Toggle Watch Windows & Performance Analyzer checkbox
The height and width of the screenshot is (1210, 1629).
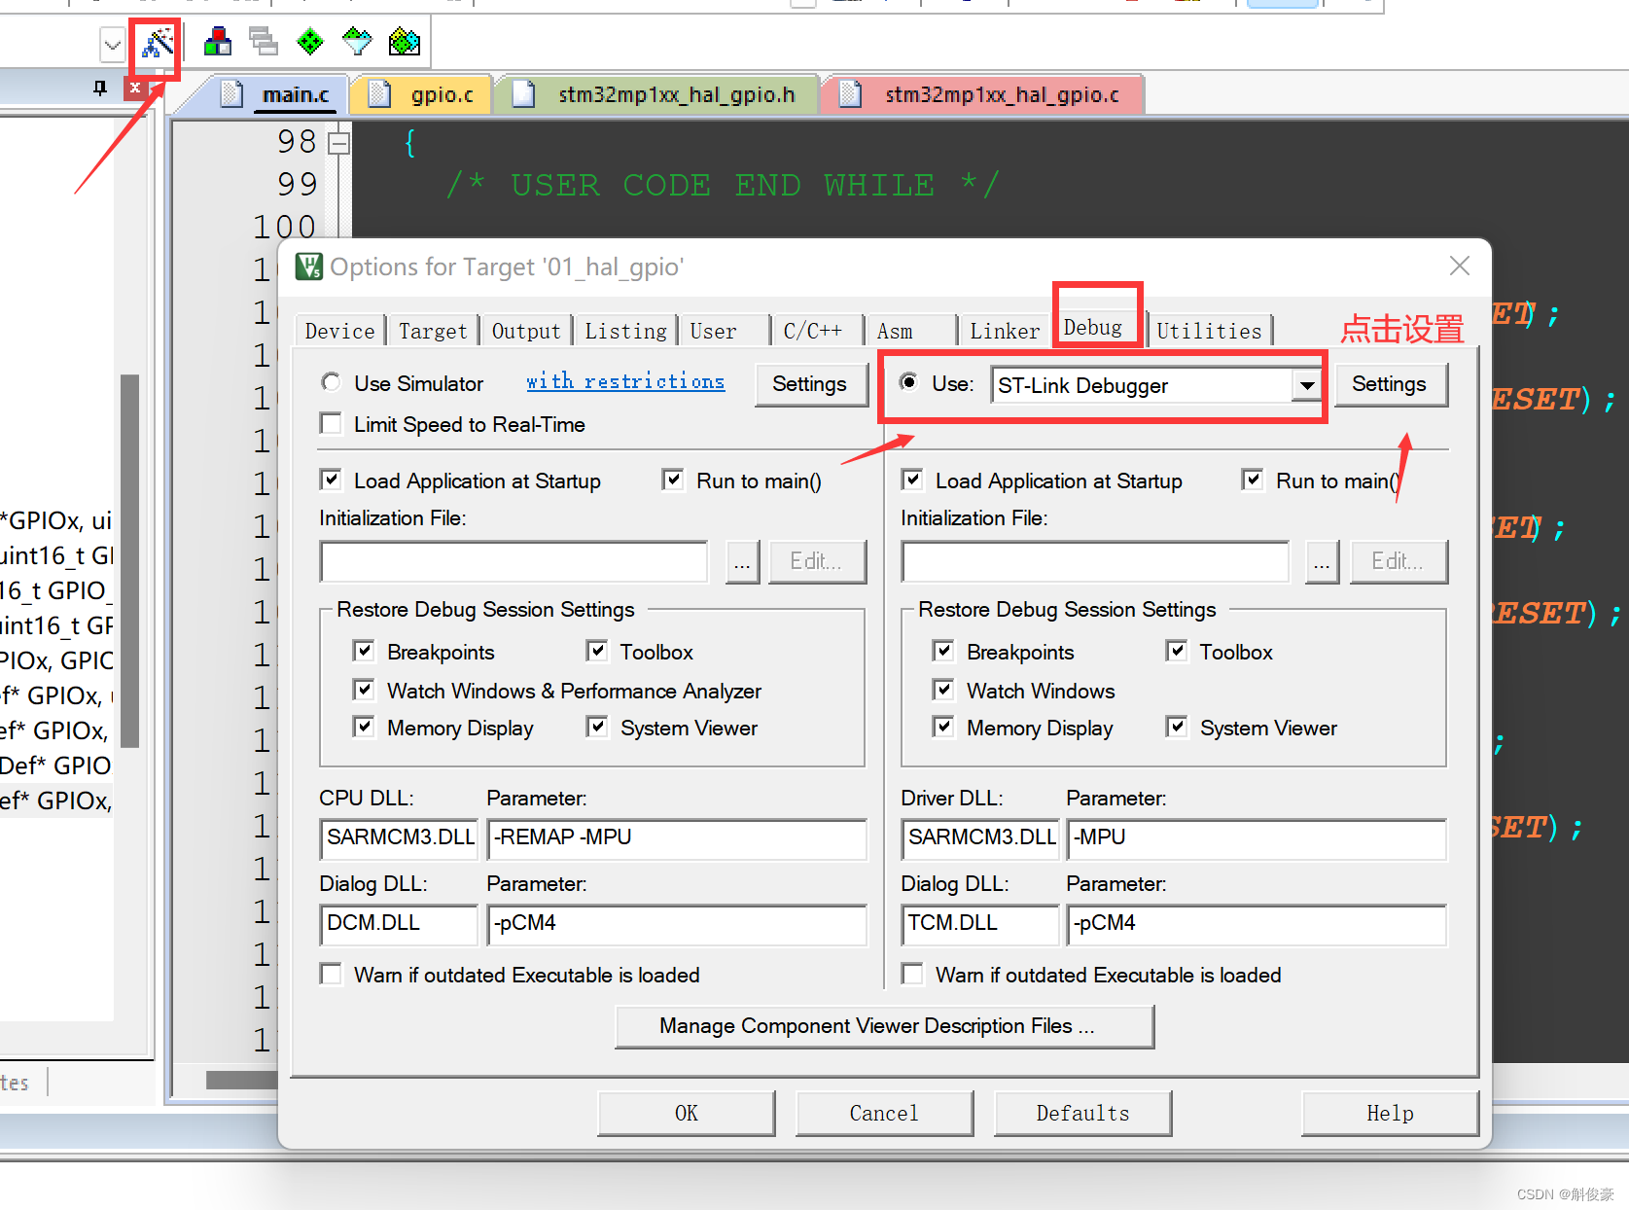pyautogui.click(x=364, y=690)
